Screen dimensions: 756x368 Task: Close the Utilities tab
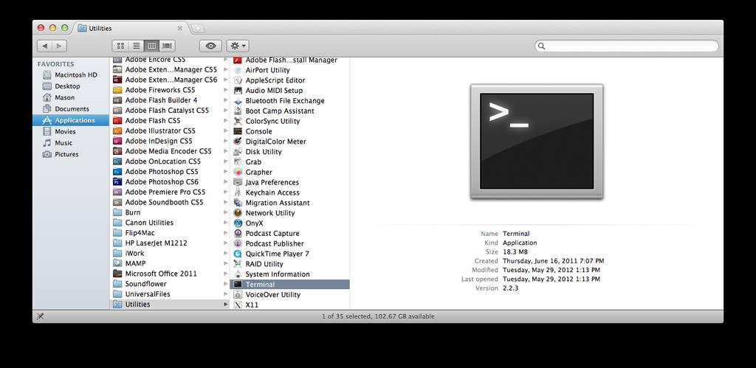tap(180, 29)
